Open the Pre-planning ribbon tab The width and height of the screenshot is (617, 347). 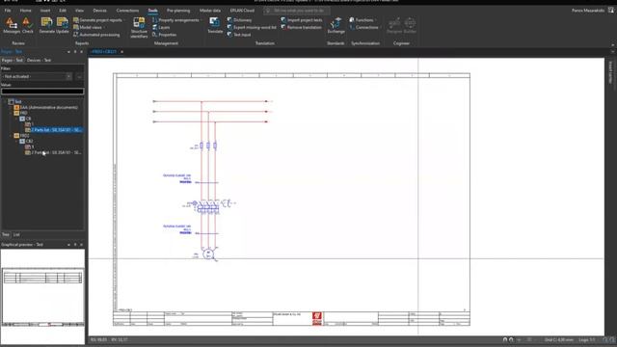pos(178,11)
